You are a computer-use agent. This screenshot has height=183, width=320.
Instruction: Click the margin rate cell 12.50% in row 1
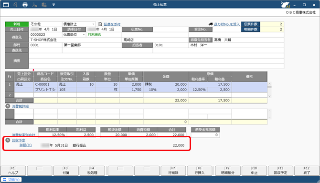point(198,90)
